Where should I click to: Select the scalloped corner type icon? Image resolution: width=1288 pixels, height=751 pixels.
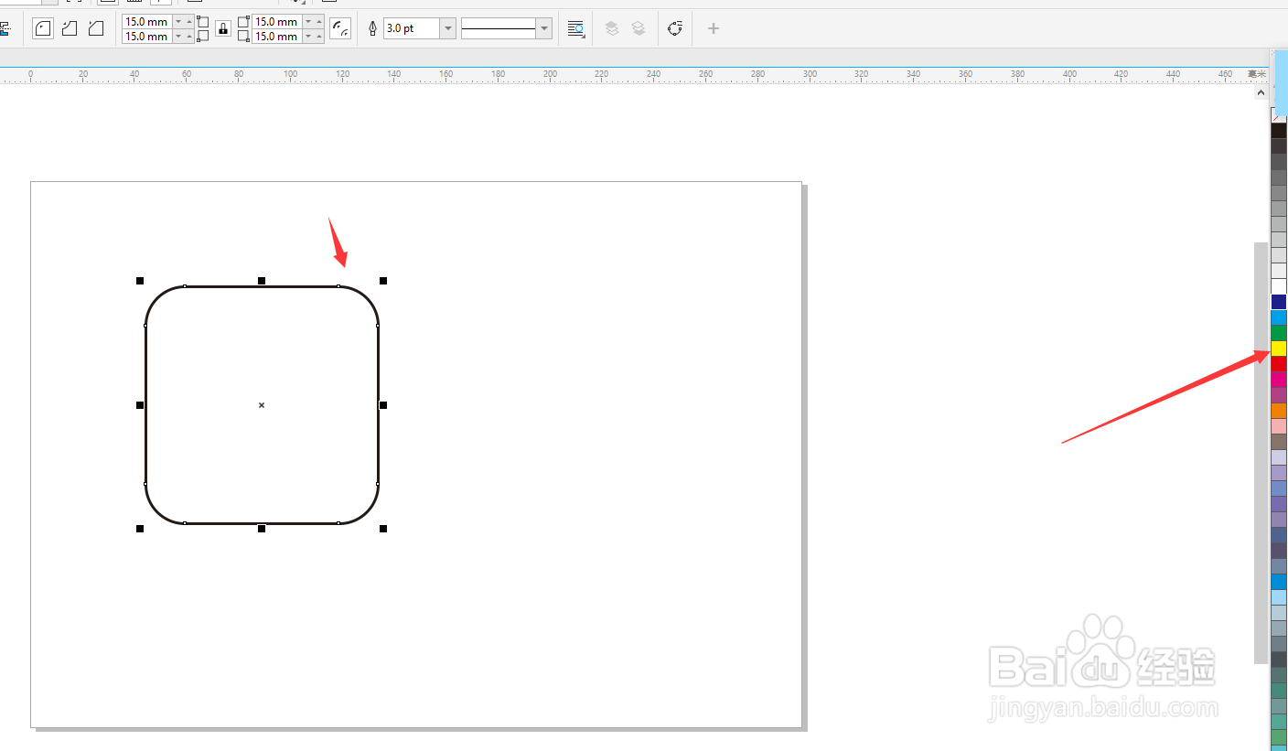pos(70,28)
